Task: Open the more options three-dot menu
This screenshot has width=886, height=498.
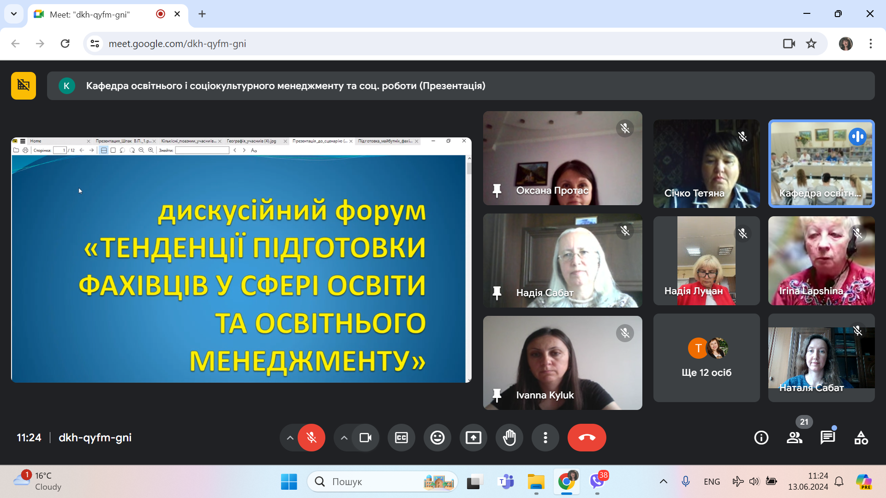Action: pyautogui.click(x=545, y=438)
